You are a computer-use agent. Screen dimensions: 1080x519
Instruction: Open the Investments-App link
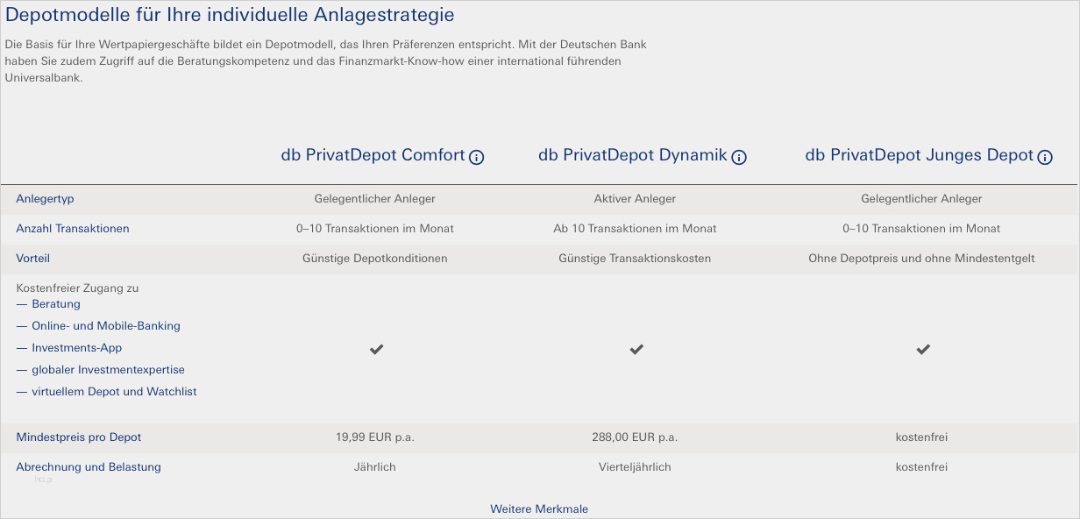point(77,348)
